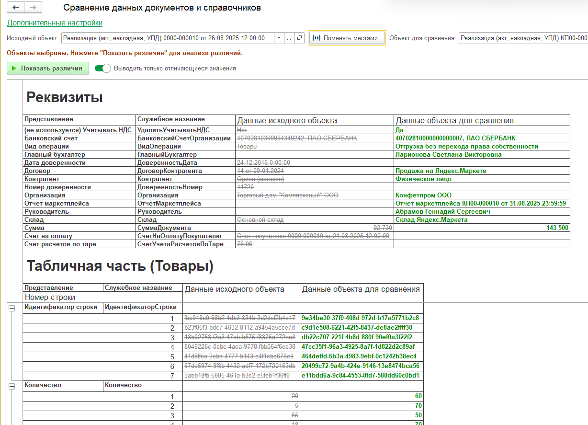Collapse the Идентификатор строки group
This screenshot has width=588, height=425.
click(11, 309)
